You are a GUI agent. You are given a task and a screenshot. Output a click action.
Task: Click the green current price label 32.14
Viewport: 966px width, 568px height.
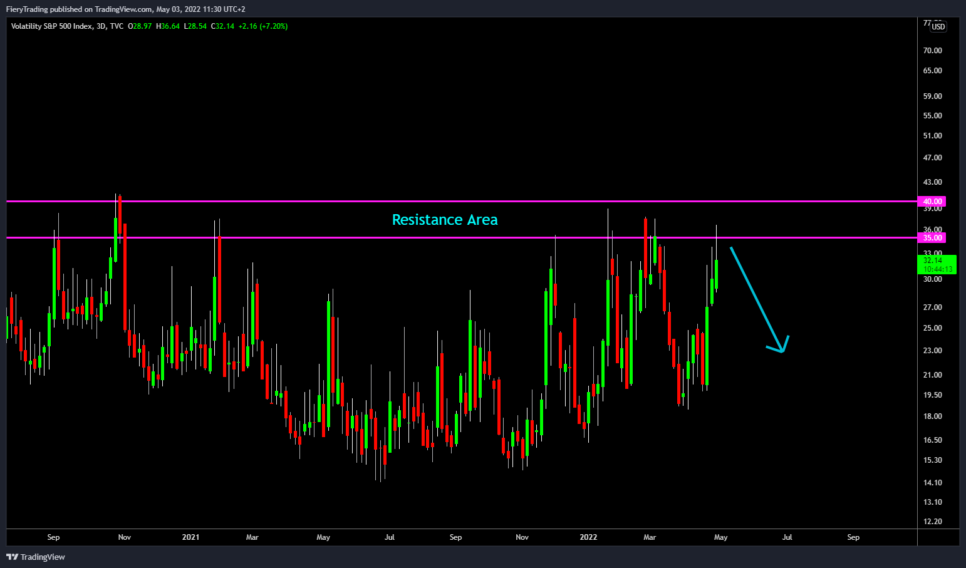[937, 264]
